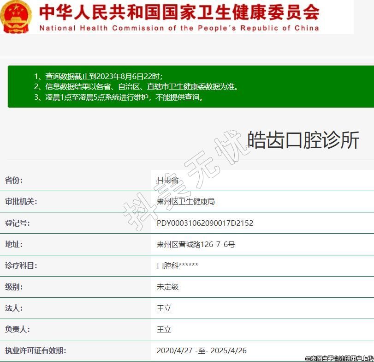Click the 级别 value 未定级
Viewport: 374px width, 362px height.
[167, 287]
